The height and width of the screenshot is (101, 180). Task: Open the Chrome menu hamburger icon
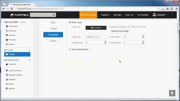177,9
